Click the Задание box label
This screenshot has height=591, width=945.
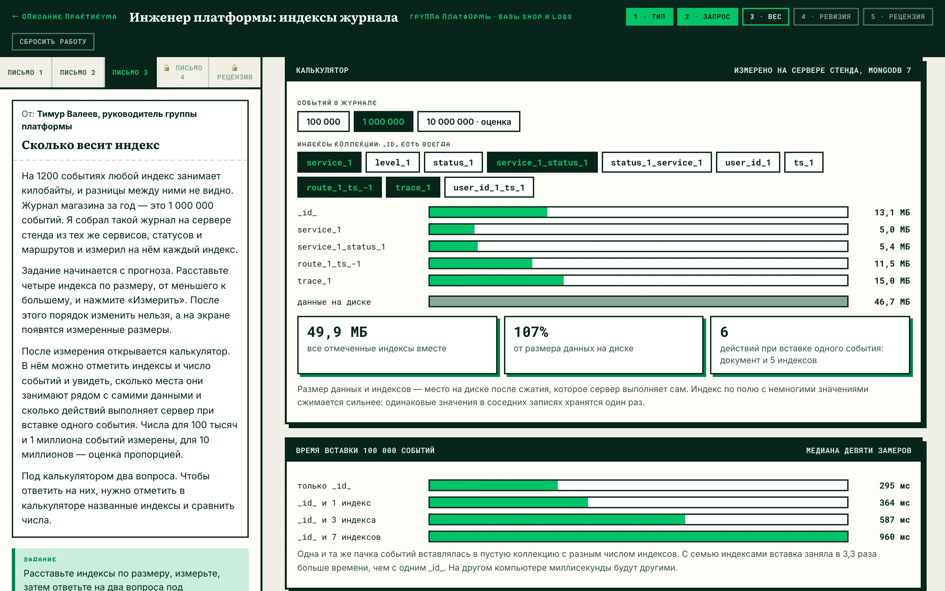[x=40, y=559]
